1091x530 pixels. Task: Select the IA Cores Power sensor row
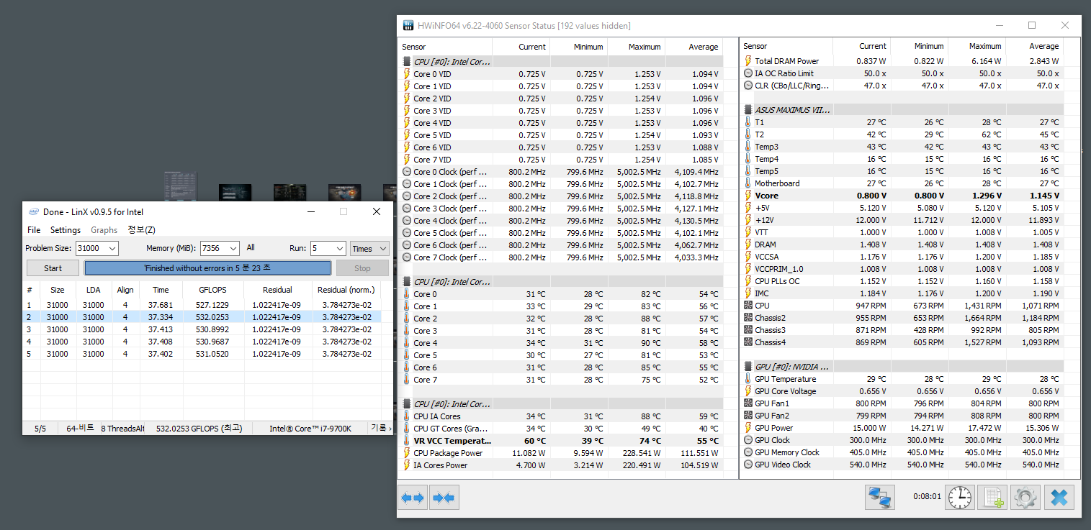point(562,465)
